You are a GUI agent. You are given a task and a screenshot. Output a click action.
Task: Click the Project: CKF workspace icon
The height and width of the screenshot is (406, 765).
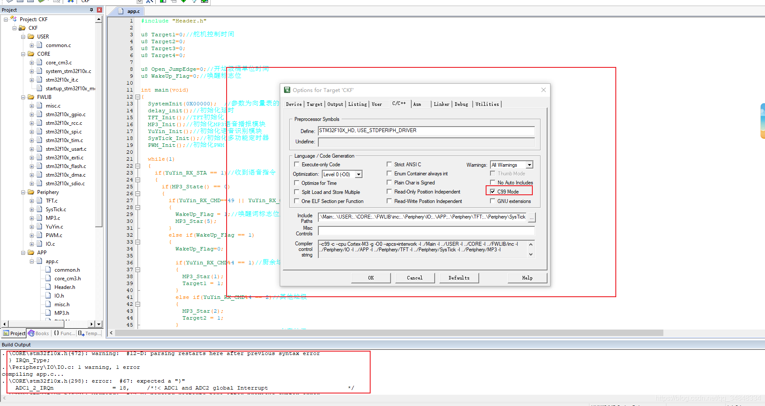(13, 19)
